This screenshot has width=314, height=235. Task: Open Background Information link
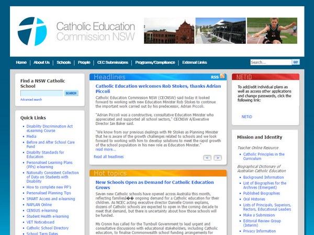(x=263, y=177)
